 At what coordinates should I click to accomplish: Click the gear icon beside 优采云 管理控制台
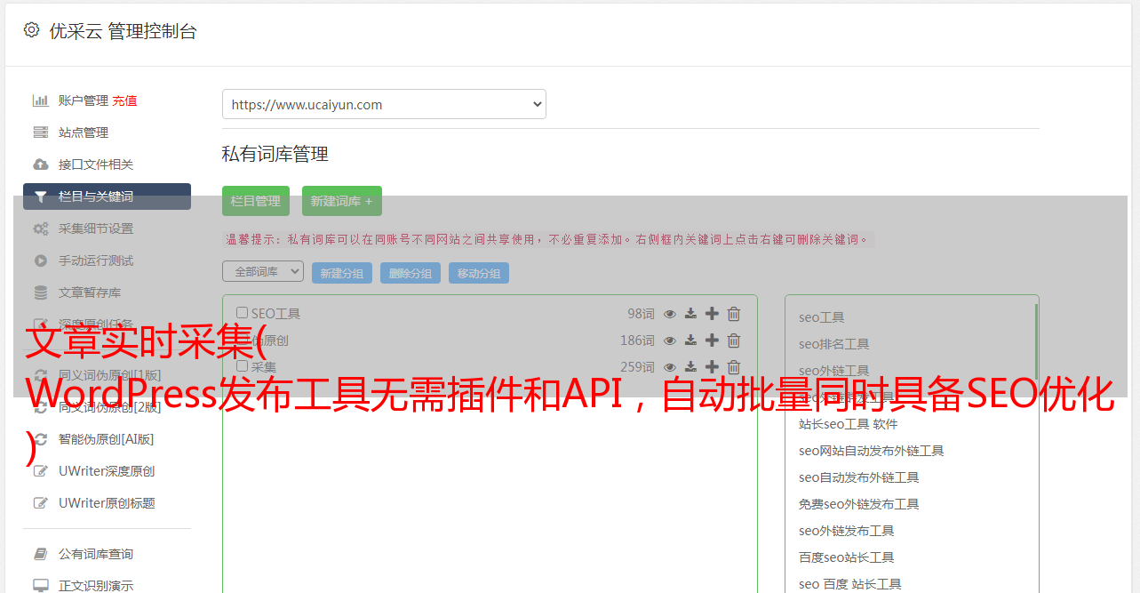(x=32, y=30)
